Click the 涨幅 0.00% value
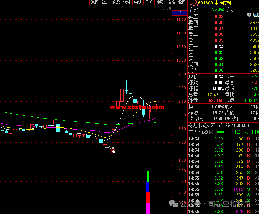The image size is (259, 214). pos(218,89)
